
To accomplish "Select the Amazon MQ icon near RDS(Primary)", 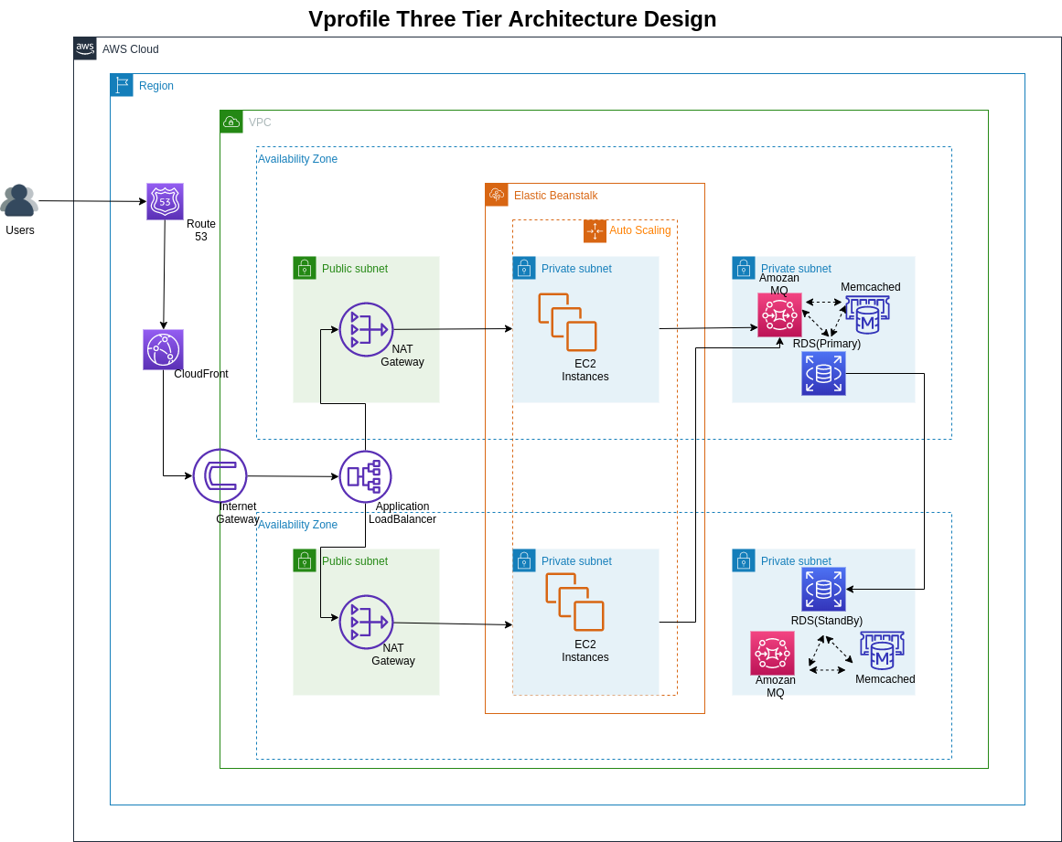I will pyautogui.click(x=778, y=314).
